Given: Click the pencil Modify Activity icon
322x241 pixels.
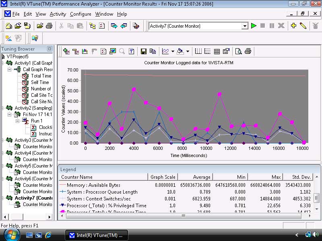Looking at the screenshot, I should tap(303, 26).
